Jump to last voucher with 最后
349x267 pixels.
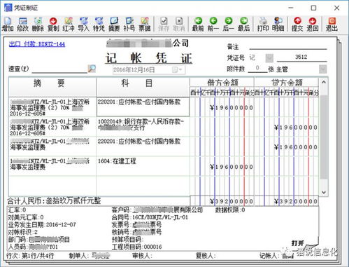tap(244, 25)
